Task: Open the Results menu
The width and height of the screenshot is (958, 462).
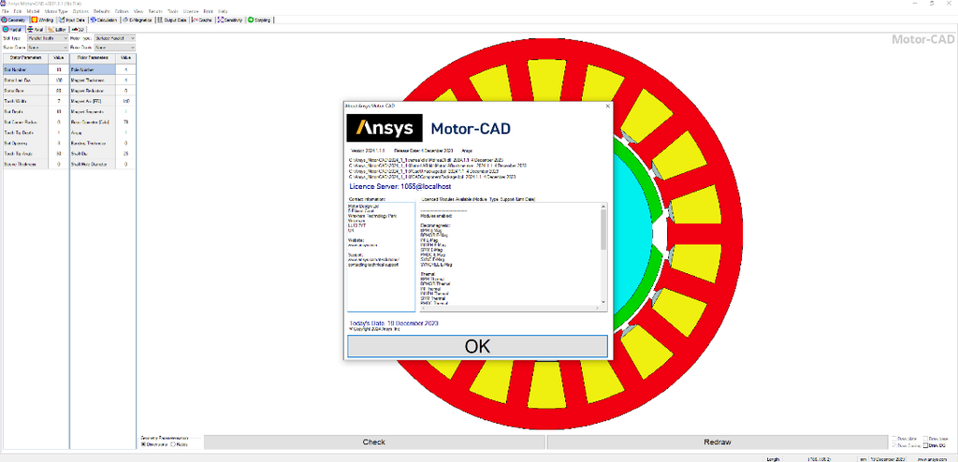Action: point(155,11)
